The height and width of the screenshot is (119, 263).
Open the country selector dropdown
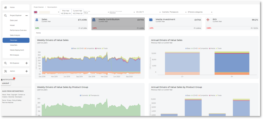(x=47, y=12)
